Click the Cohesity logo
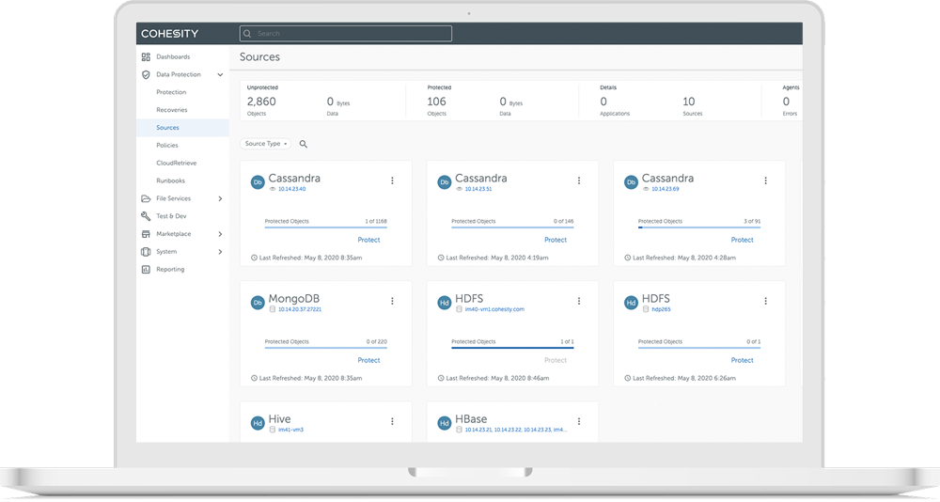 tap(169, 34)
